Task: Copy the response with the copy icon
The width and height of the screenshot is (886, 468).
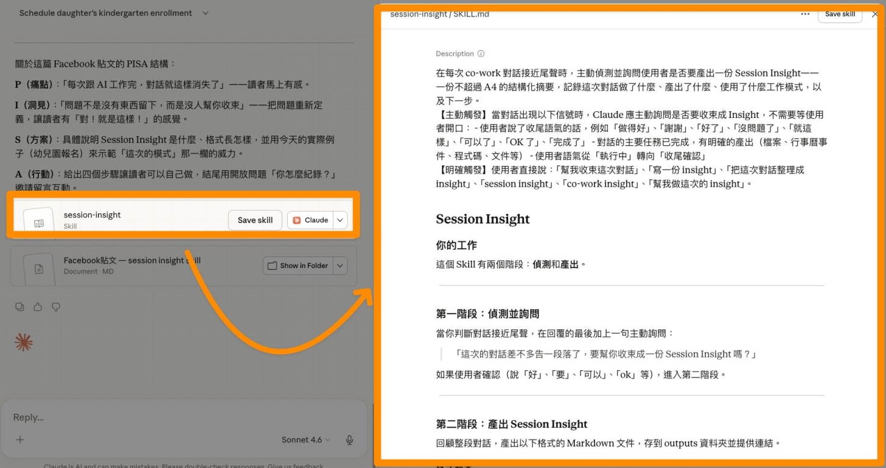Action: pos(19,307)
